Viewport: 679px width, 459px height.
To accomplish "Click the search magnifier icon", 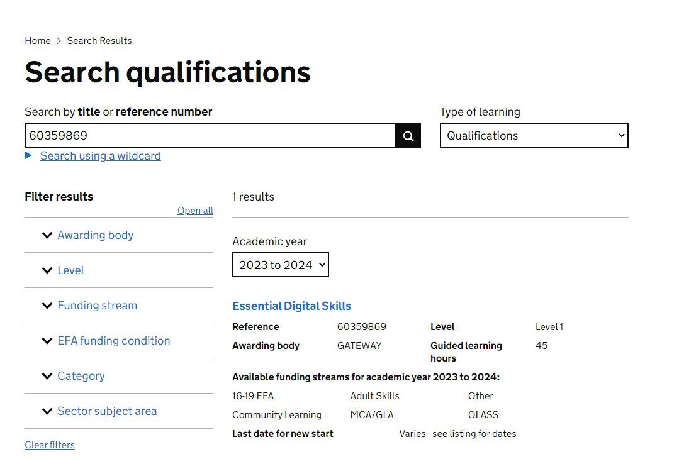I will [408, 135].
